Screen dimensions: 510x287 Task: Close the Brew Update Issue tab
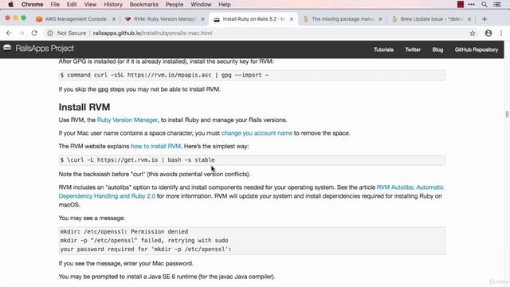coord(469,19)
